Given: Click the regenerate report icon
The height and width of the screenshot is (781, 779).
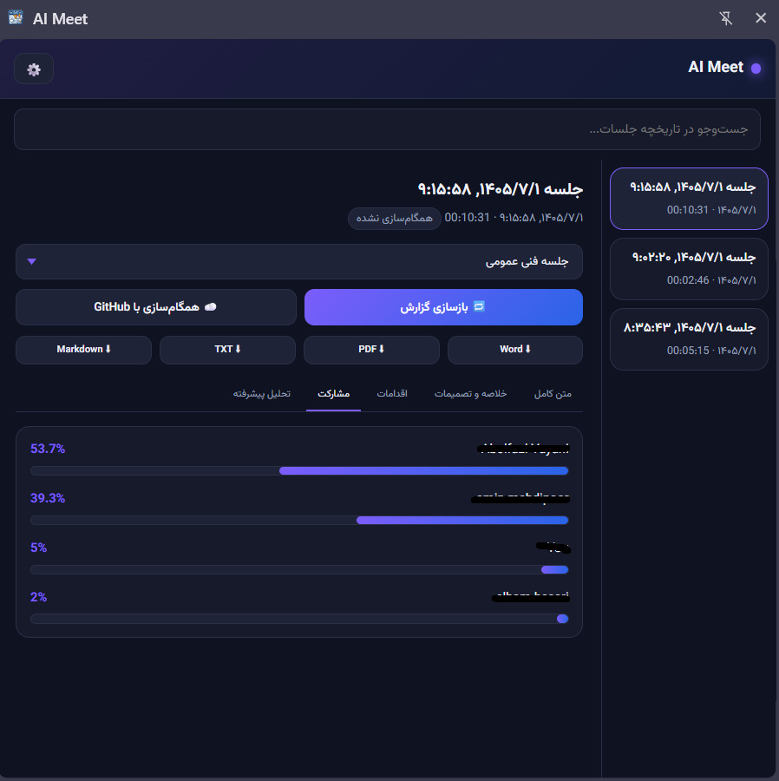Looking at the screenshot, I should tap(479, 306).
